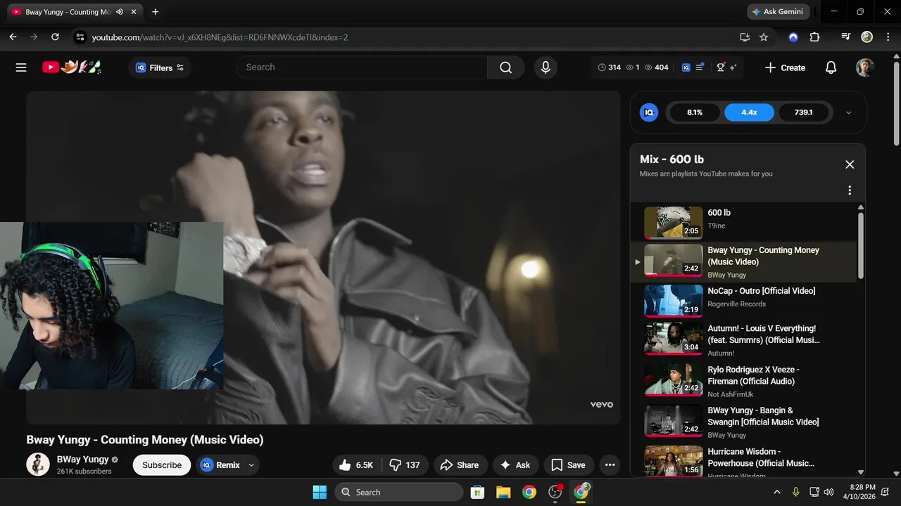The width and height of the screenshot is (901, 506).
Task: Select Bway Yungy - Counting Money playlist row
Action: tap(743, 262)
